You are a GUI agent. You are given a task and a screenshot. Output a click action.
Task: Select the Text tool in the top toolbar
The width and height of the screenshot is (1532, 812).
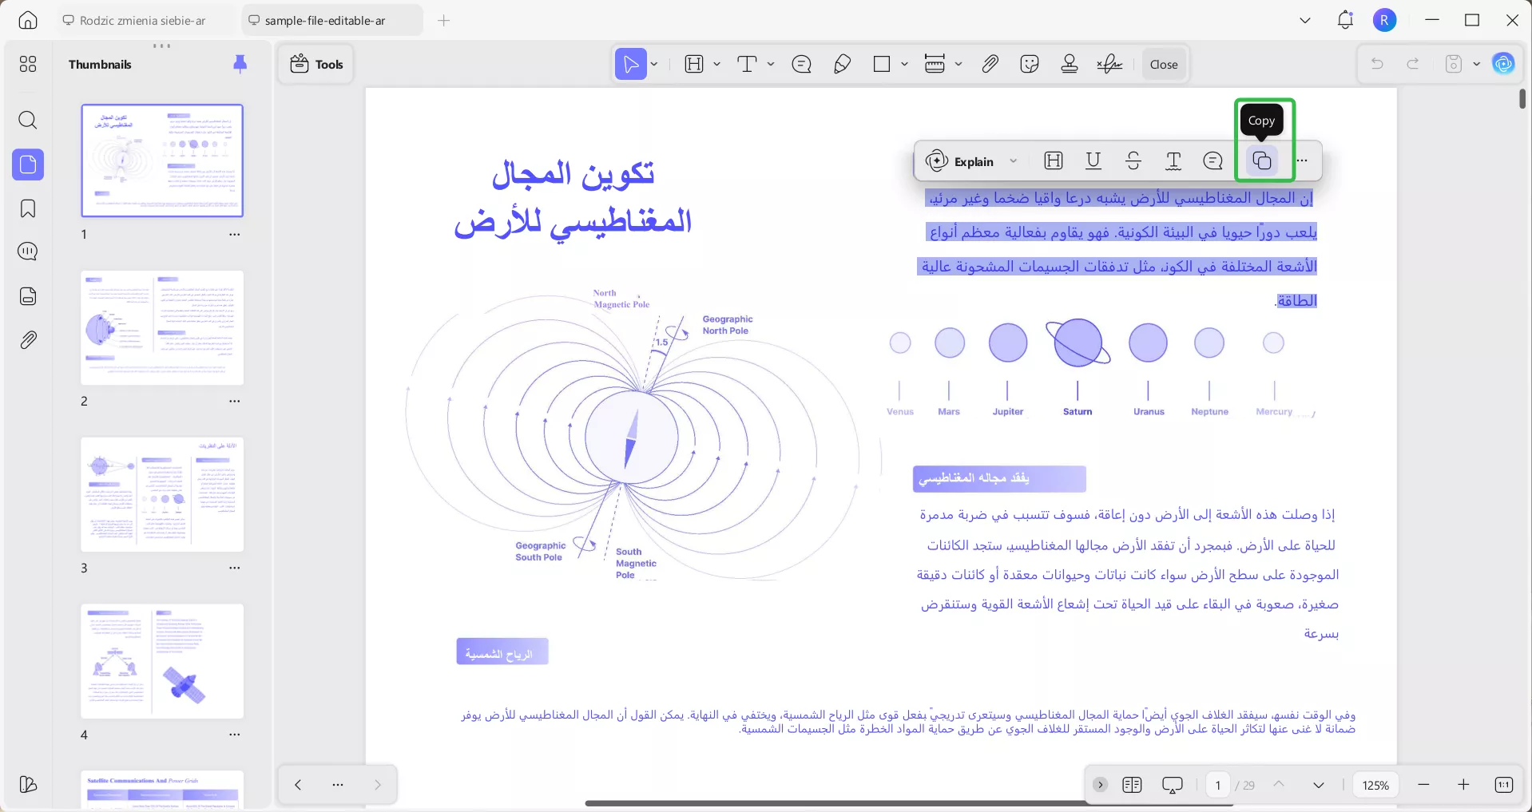tap(748, 64)
